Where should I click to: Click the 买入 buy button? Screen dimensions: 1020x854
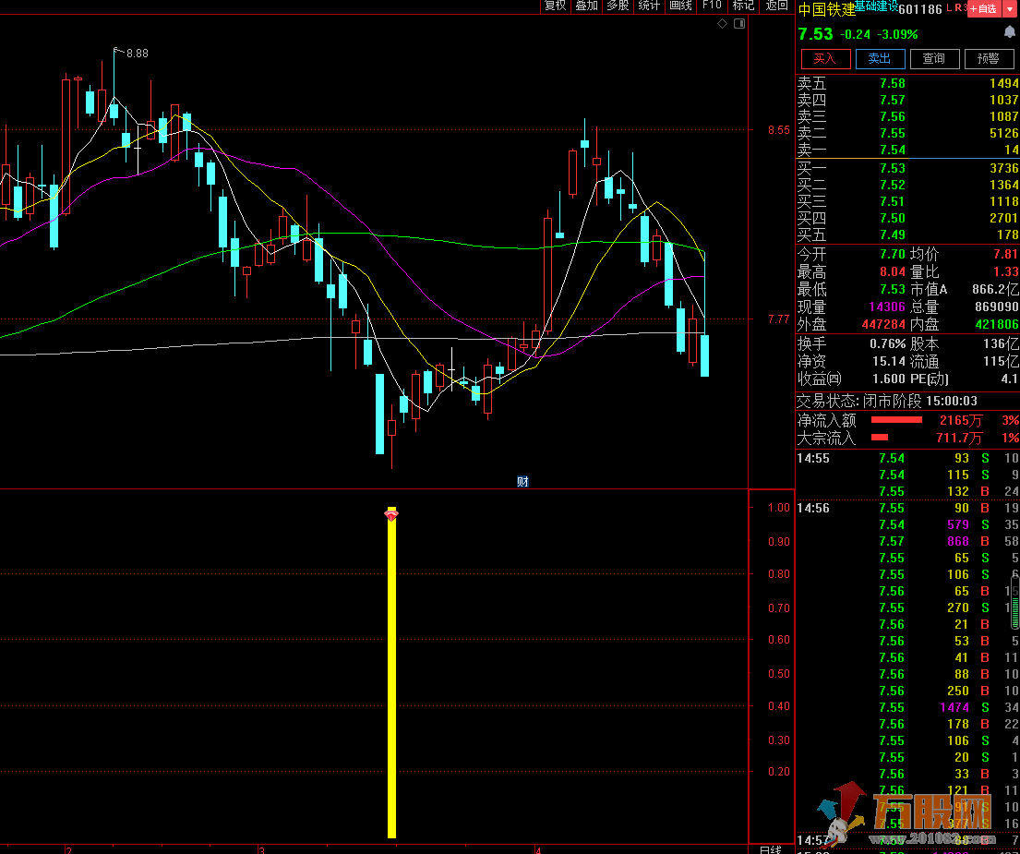coord(825,58)
